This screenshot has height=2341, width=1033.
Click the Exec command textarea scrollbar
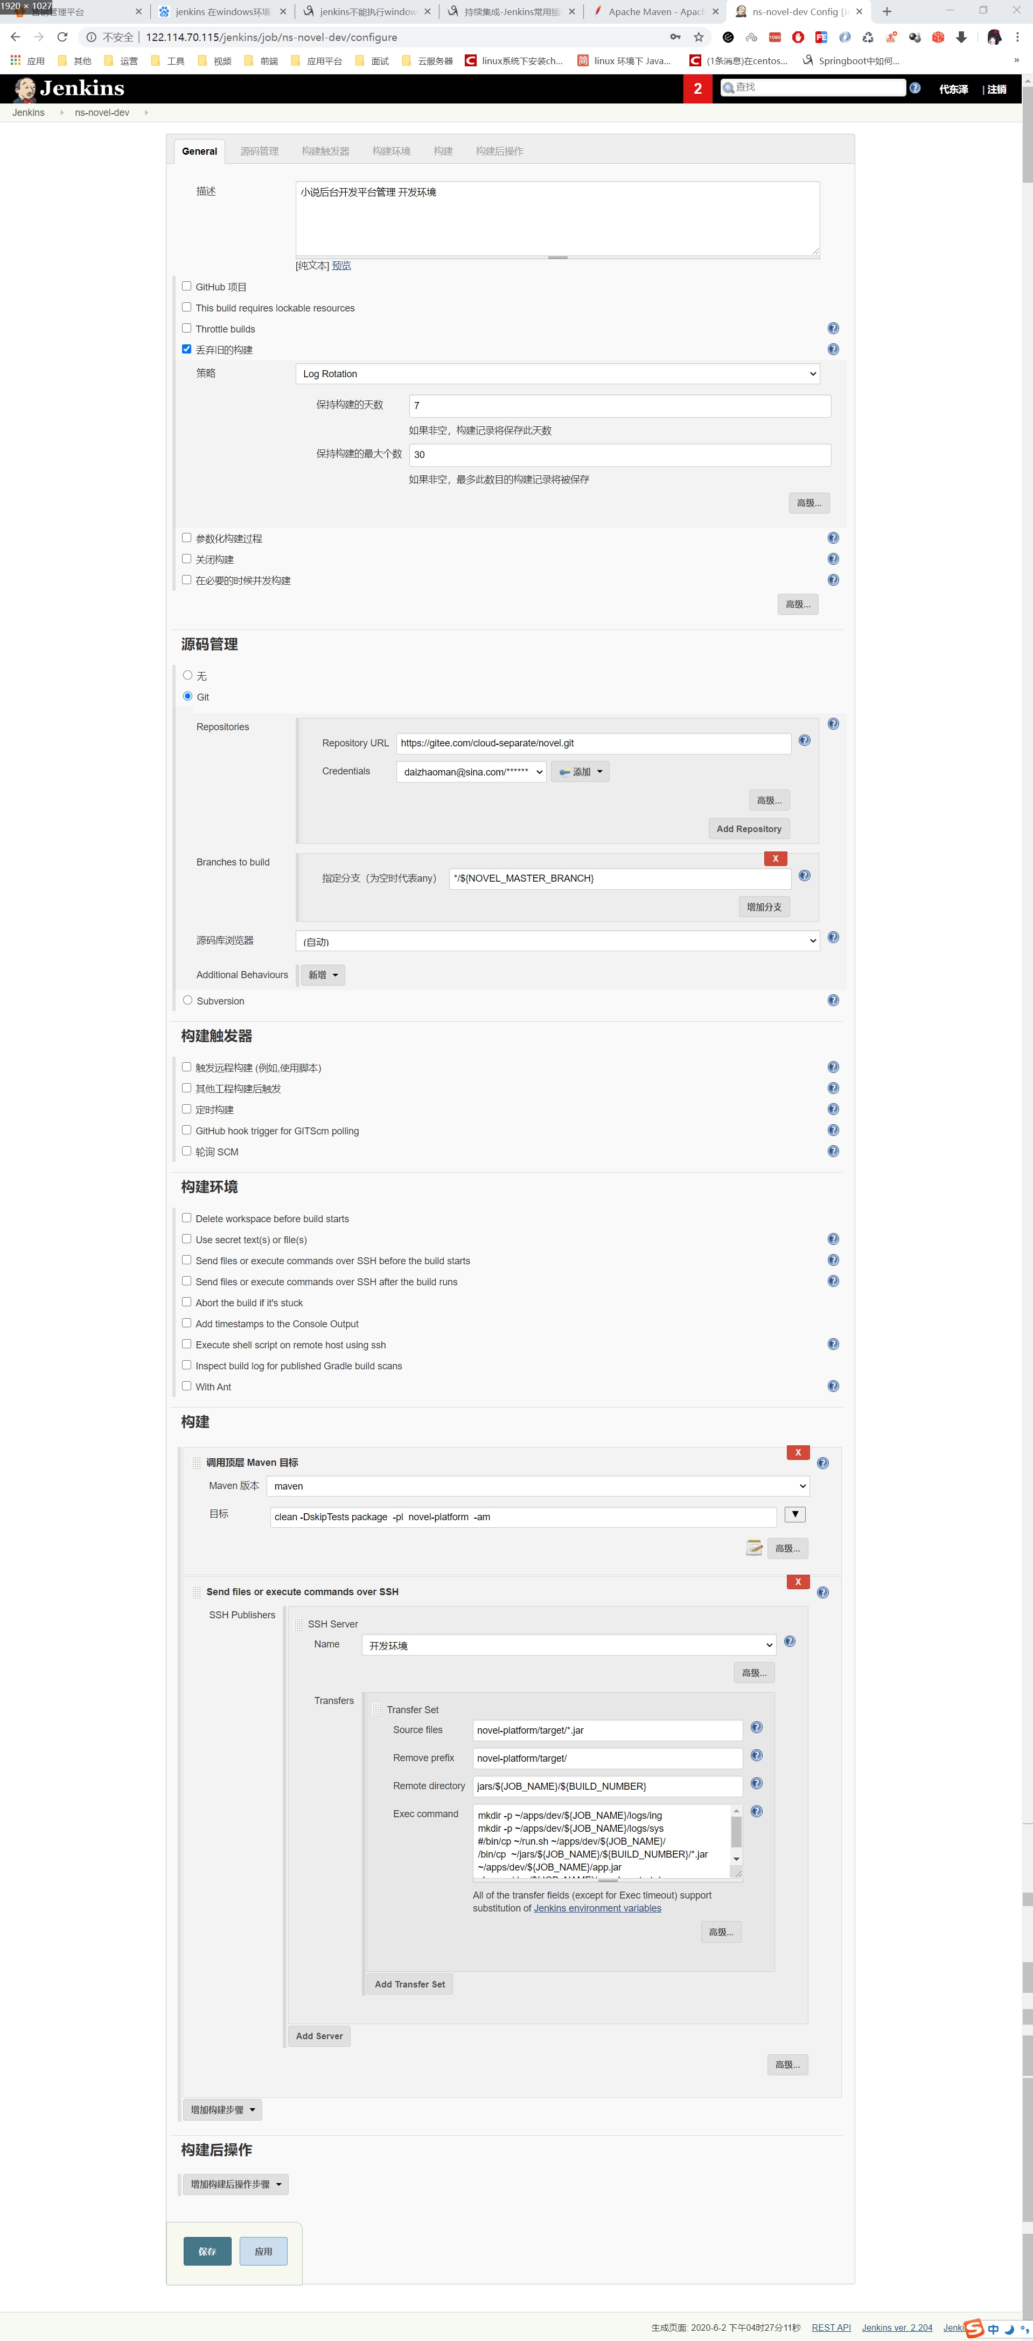(x=736, y=1831)
